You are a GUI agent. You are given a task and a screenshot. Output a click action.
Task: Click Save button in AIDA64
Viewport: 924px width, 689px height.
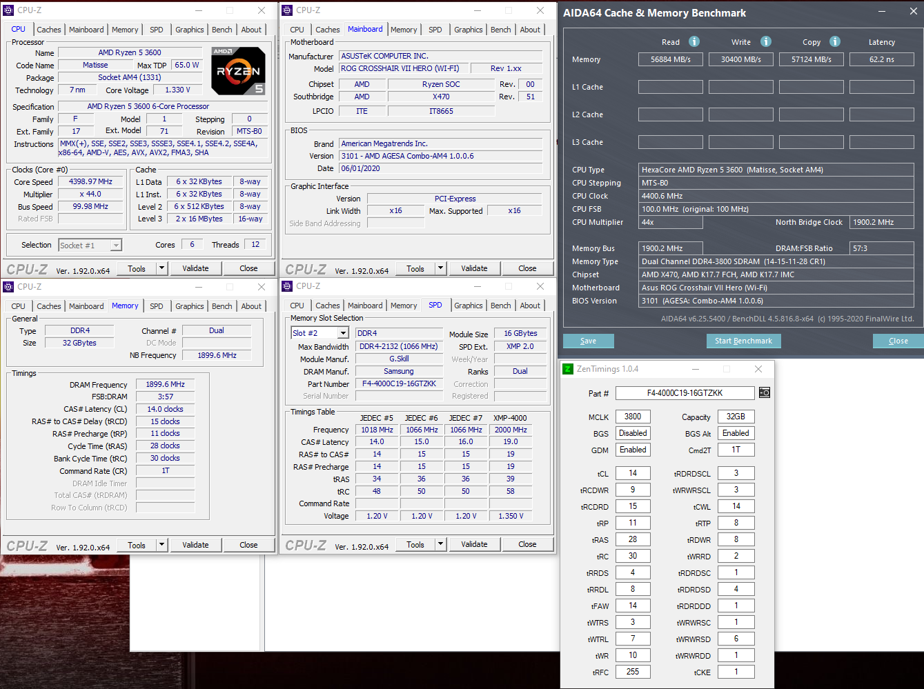(x=589, y=341)
